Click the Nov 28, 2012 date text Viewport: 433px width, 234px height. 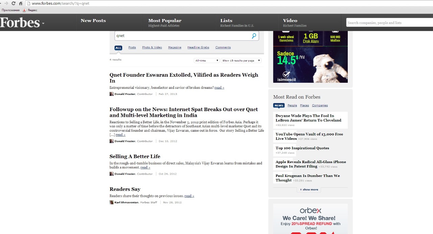pos(172,202)
